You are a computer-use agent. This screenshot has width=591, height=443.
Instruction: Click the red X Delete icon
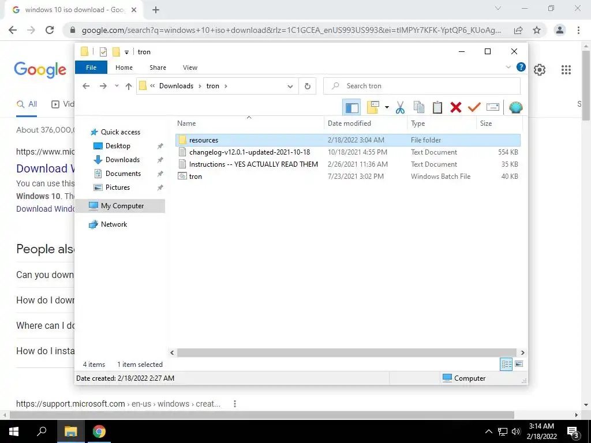click(456, 107)
